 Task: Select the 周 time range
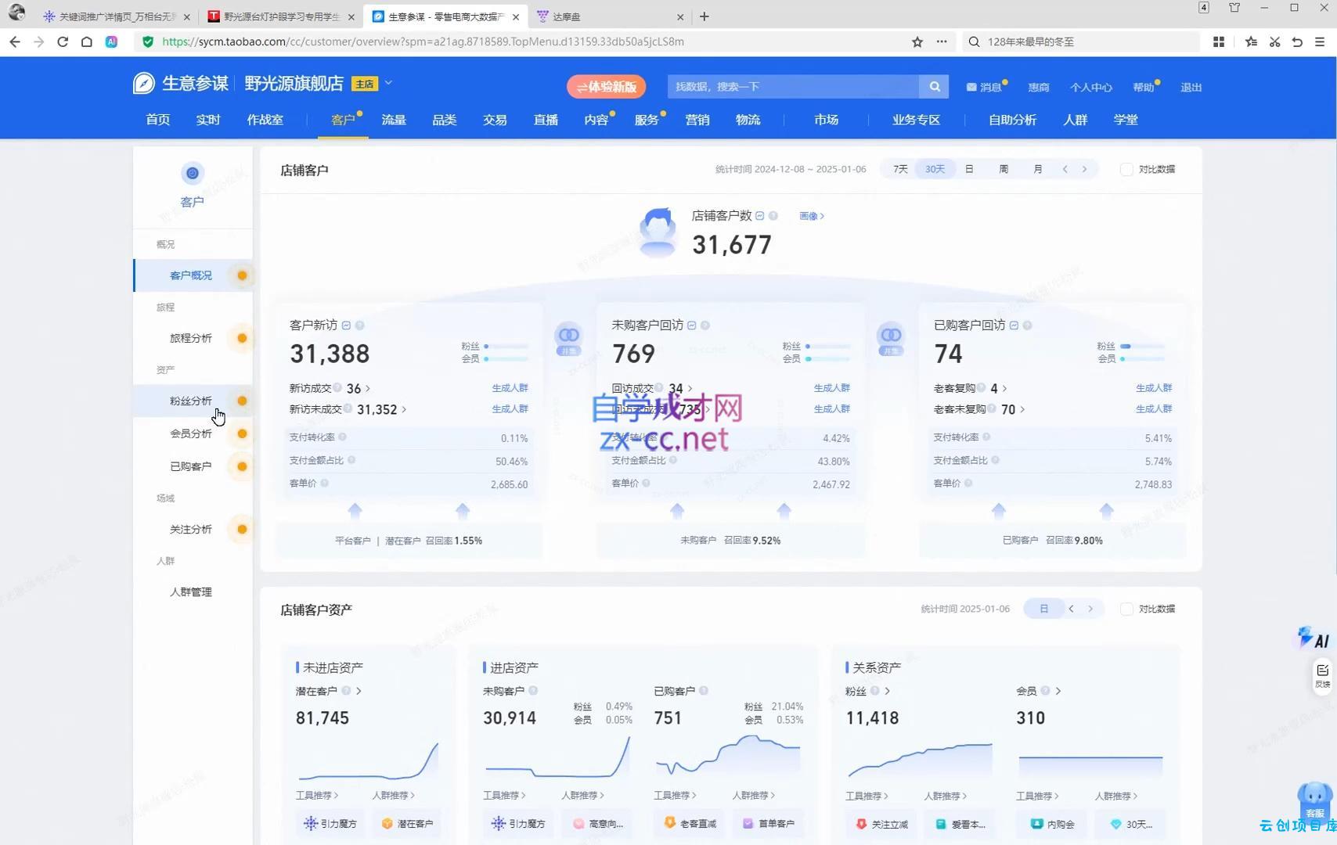(1004, 169)
